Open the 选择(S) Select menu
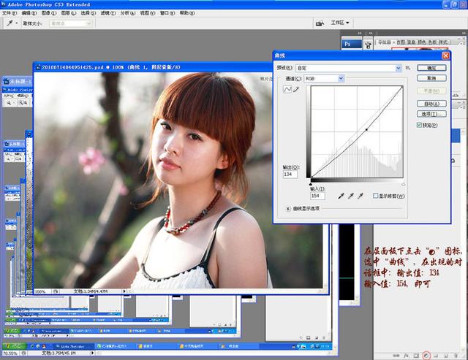 pos(88,13)
